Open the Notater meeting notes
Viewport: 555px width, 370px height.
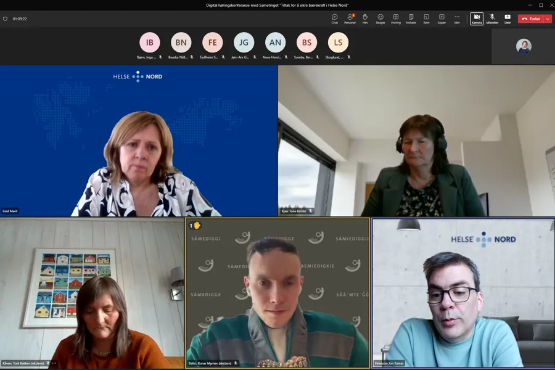click(411, 18)
